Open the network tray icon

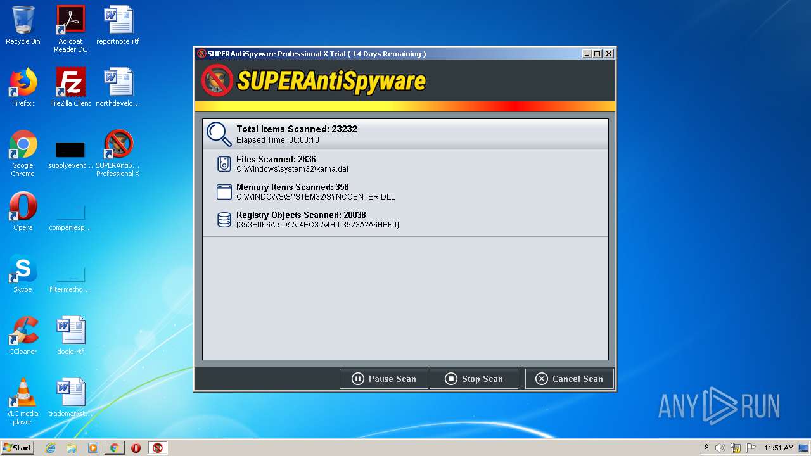point(736,448)
